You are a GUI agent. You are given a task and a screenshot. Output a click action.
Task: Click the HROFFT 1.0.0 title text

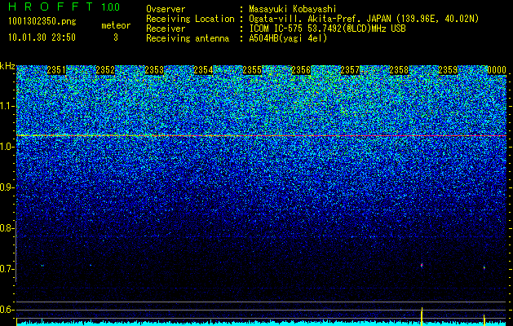click(x=64, y=7)
